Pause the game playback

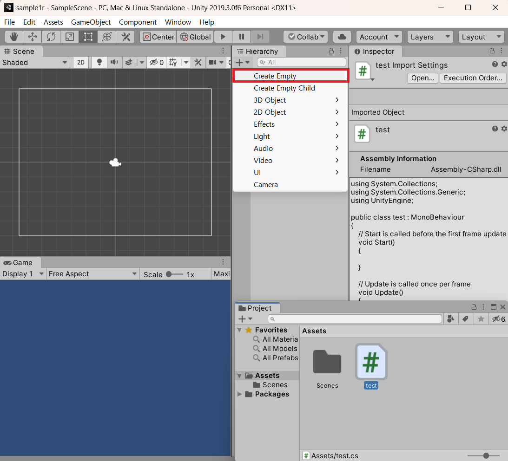pyautogui.click(x=242, y=37)
